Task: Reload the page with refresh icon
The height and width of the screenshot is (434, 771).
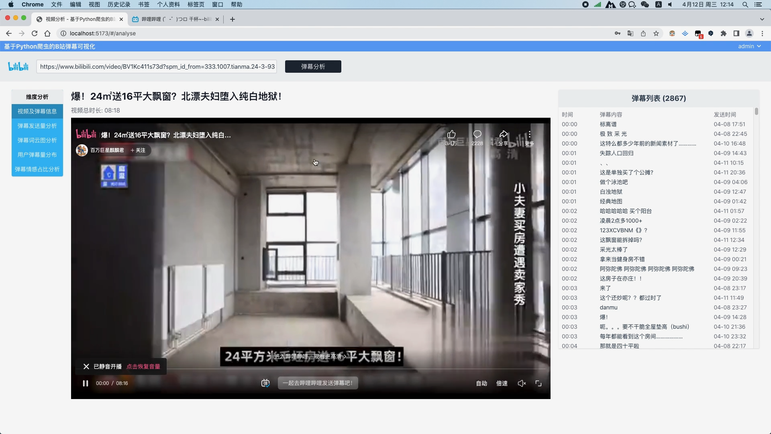Action: click(35, 33)
